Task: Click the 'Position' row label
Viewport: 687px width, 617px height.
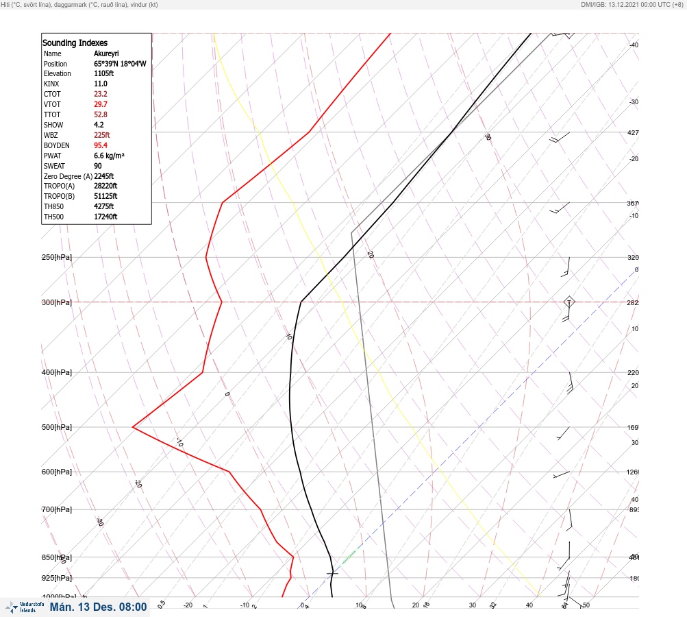Action: point(55,64)
